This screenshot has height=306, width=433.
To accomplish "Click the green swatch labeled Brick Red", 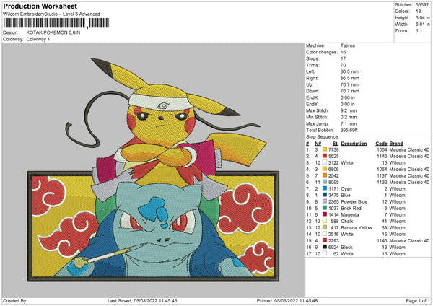I will click(x=325, y=209).
